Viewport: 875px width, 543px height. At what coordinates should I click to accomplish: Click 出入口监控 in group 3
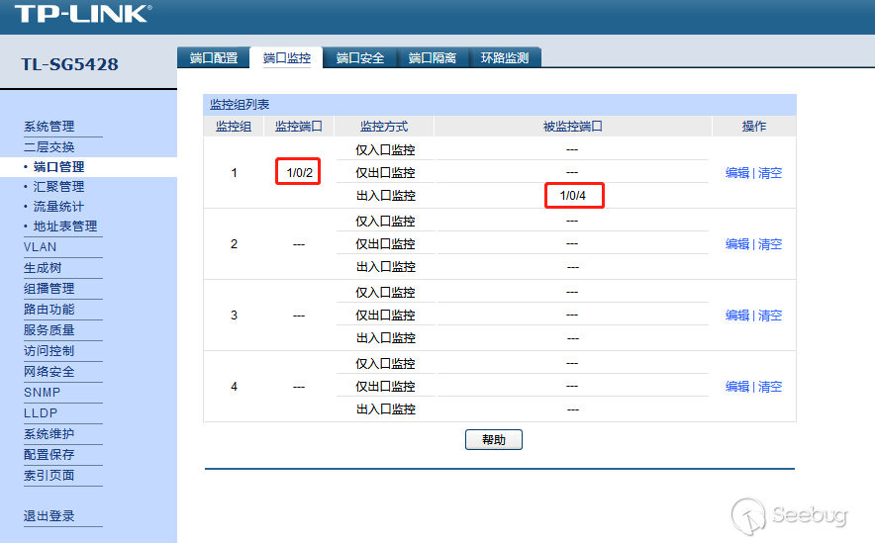(385, 338)
